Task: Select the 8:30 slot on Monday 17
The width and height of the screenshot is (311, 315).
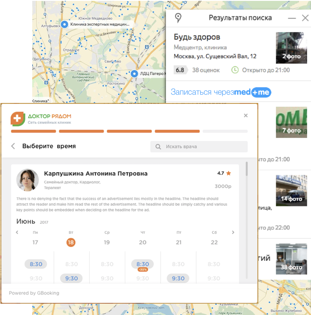Action: coord(36,264)
